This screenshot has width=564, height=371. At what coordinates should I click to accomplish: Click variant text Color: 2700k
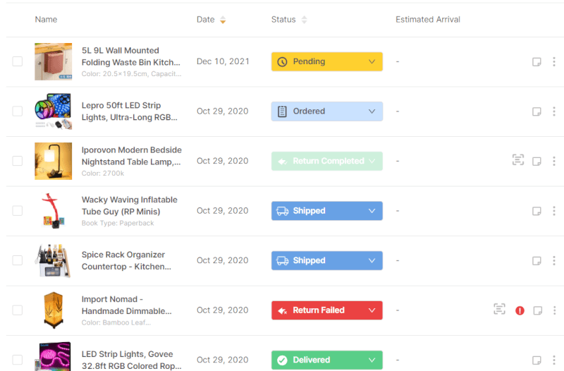(102, 174)
